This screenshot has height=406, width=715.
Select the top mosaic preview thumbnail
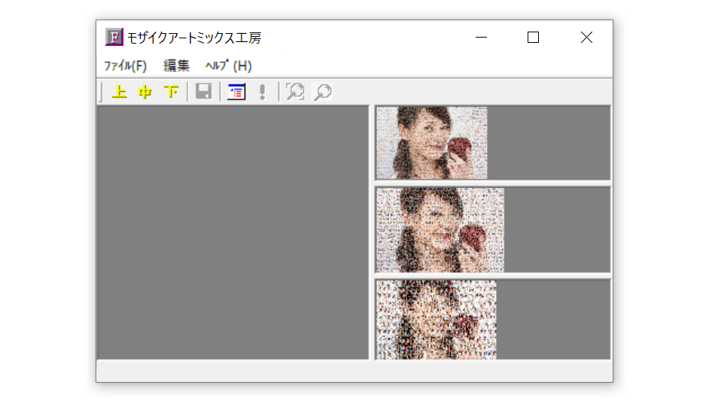[x=432, y=143]
